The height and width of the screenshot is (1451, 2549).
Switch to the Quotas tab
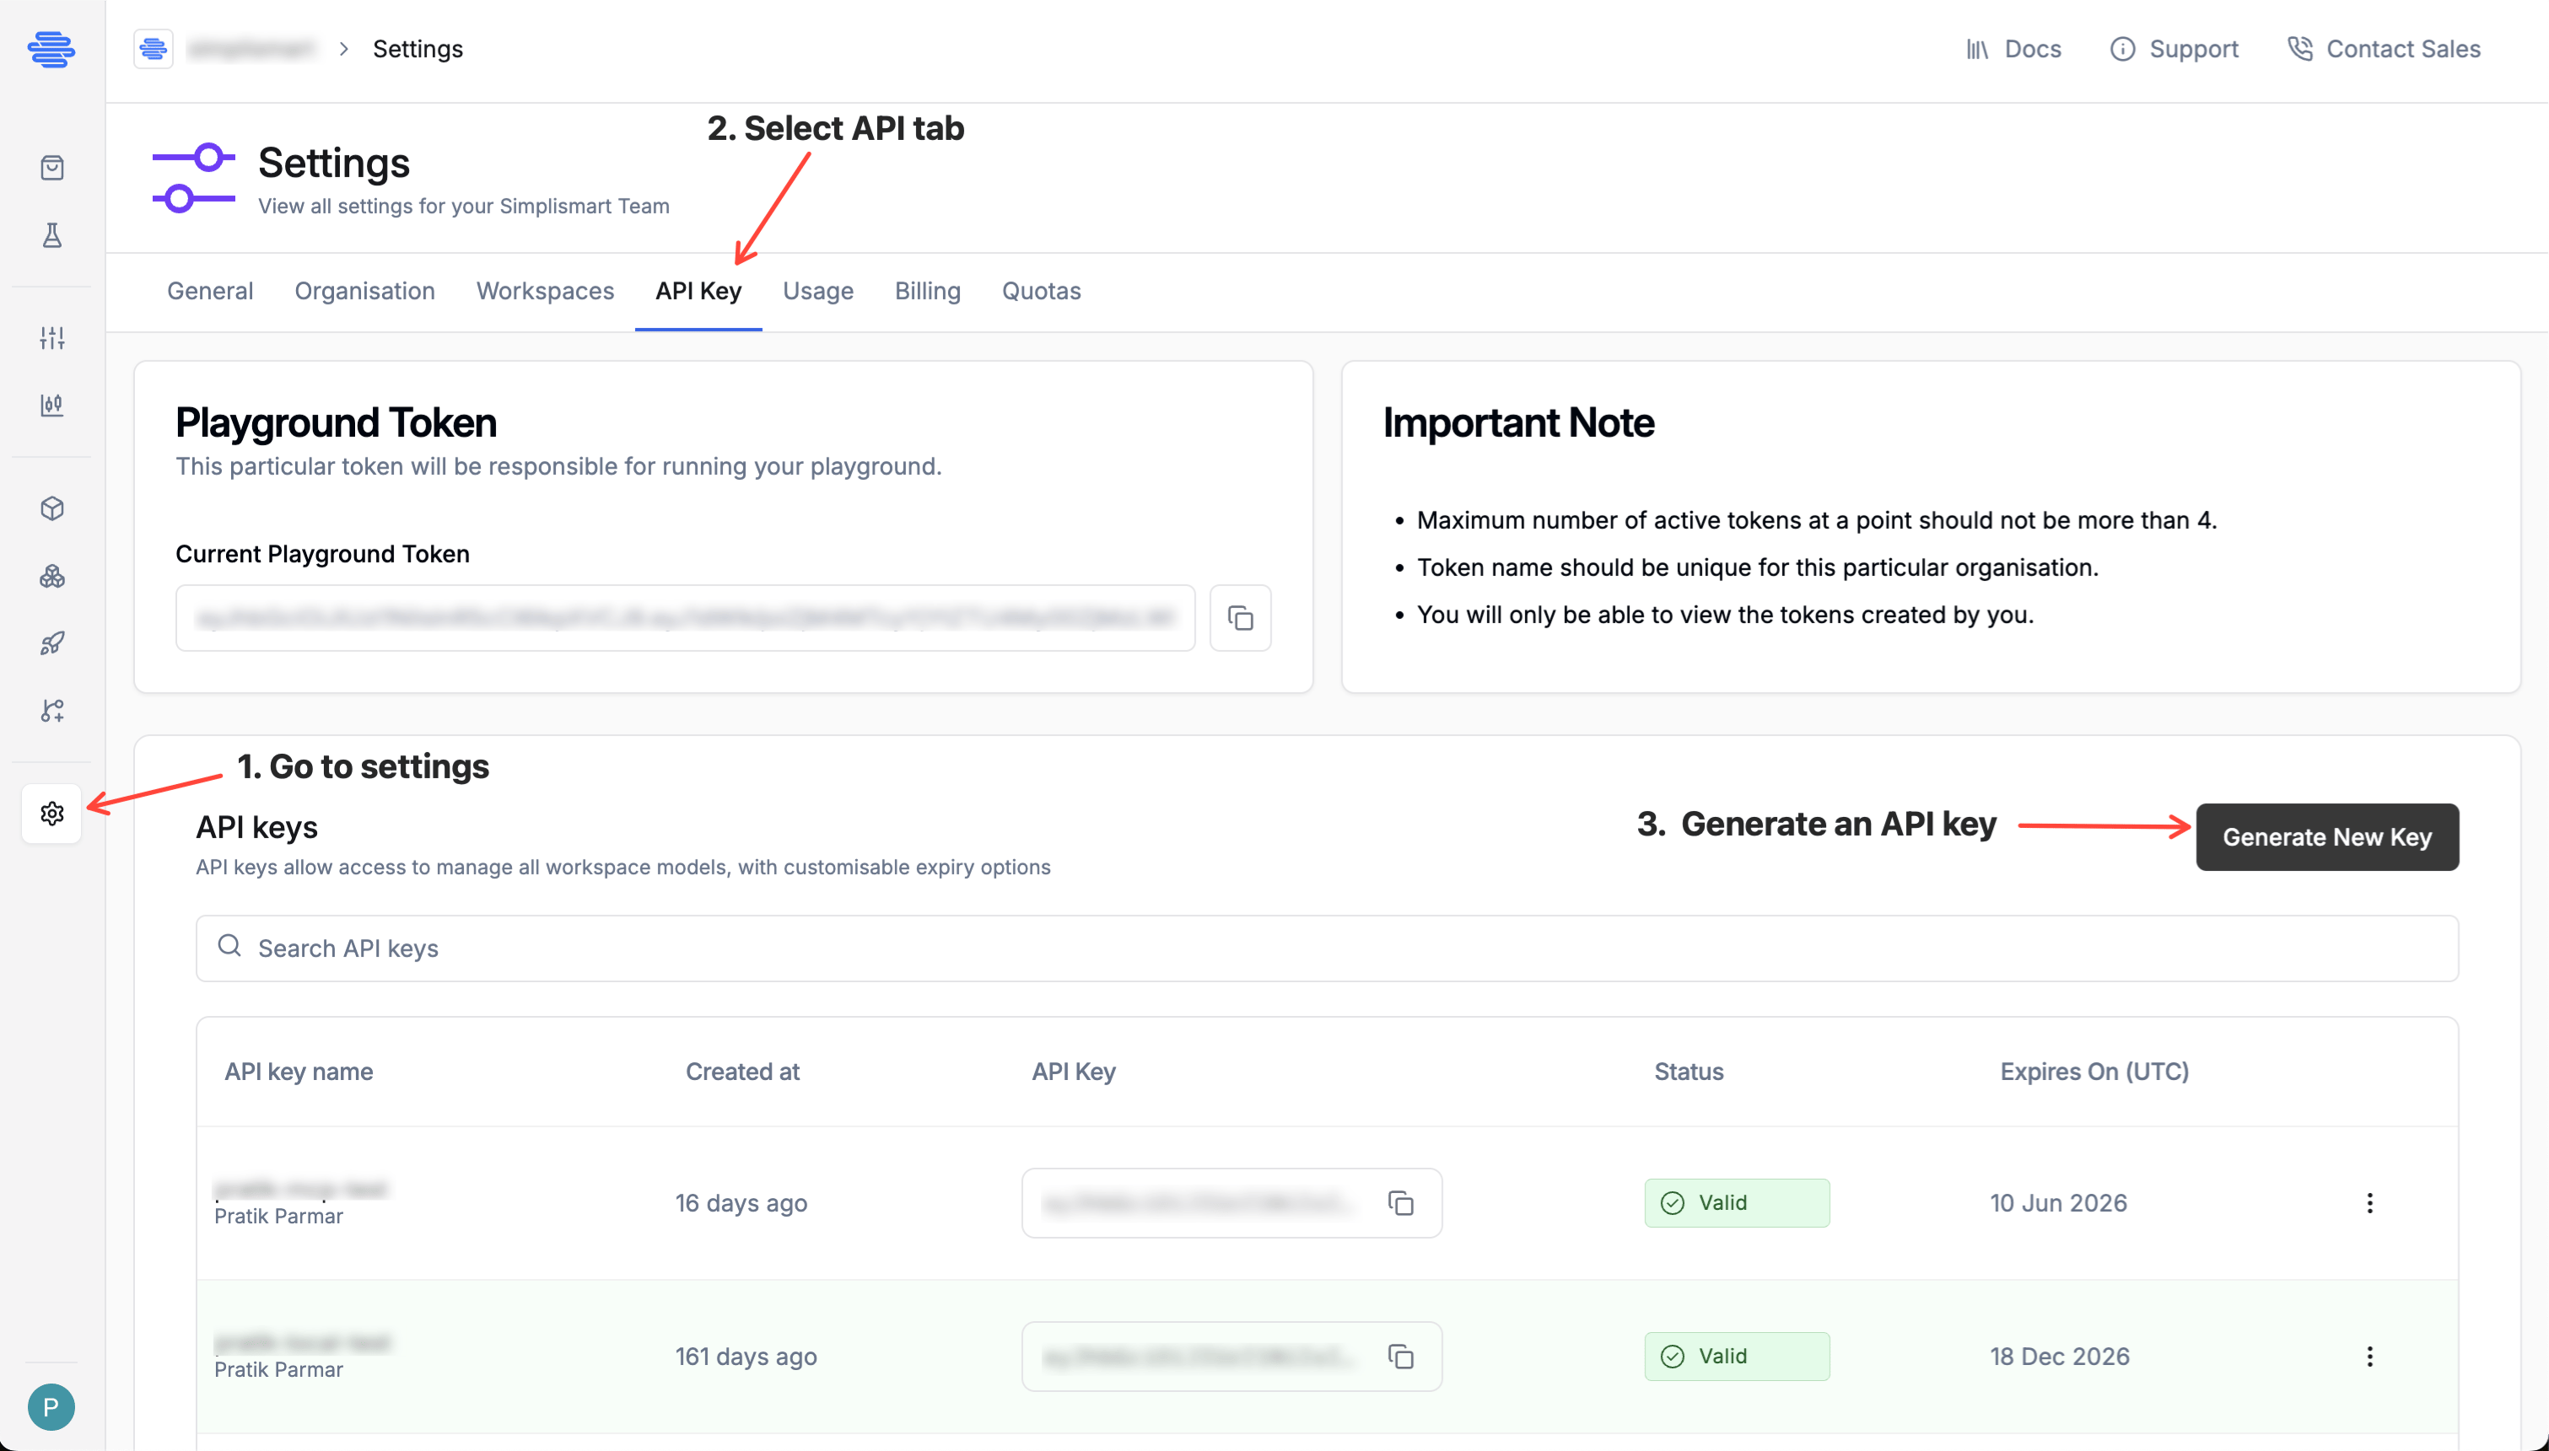[1042, 291]
